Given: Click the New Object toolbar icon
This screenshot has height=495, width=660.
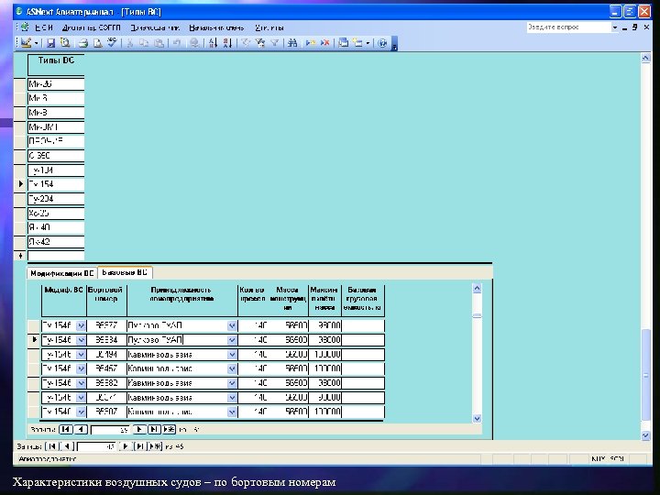Looking at the screenshot, I should tap(357, 43).
